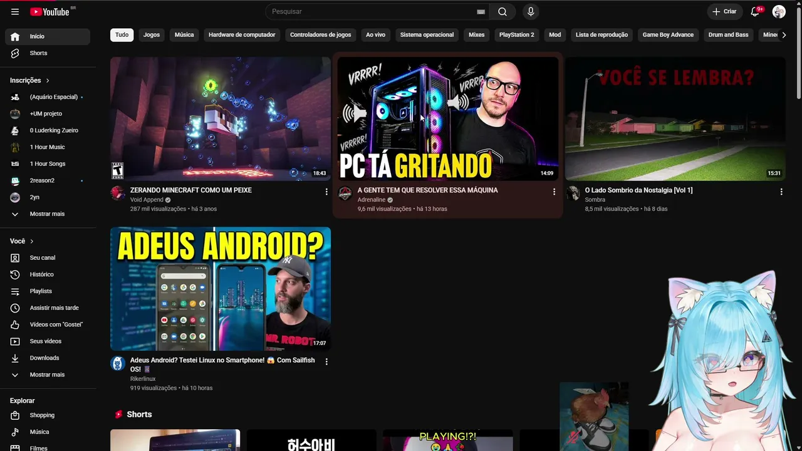This screenshot has height=451, width=802.
Task: Open 2reason2 subscription
Action: coord(48,180)
